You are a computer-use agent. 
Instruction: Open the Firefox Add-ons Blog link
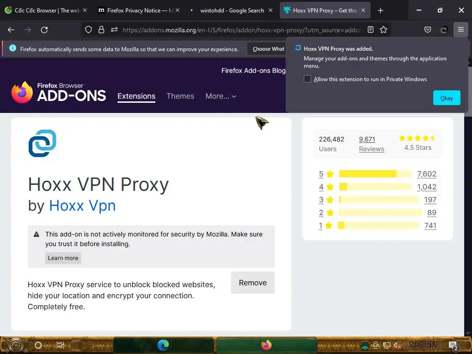[x=253, y=71]
